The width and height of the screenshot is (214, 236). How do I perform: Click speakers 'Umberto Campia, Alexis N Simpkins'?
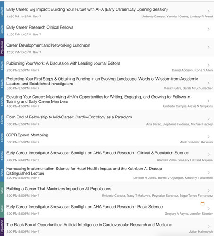click(x=188, y=106)
